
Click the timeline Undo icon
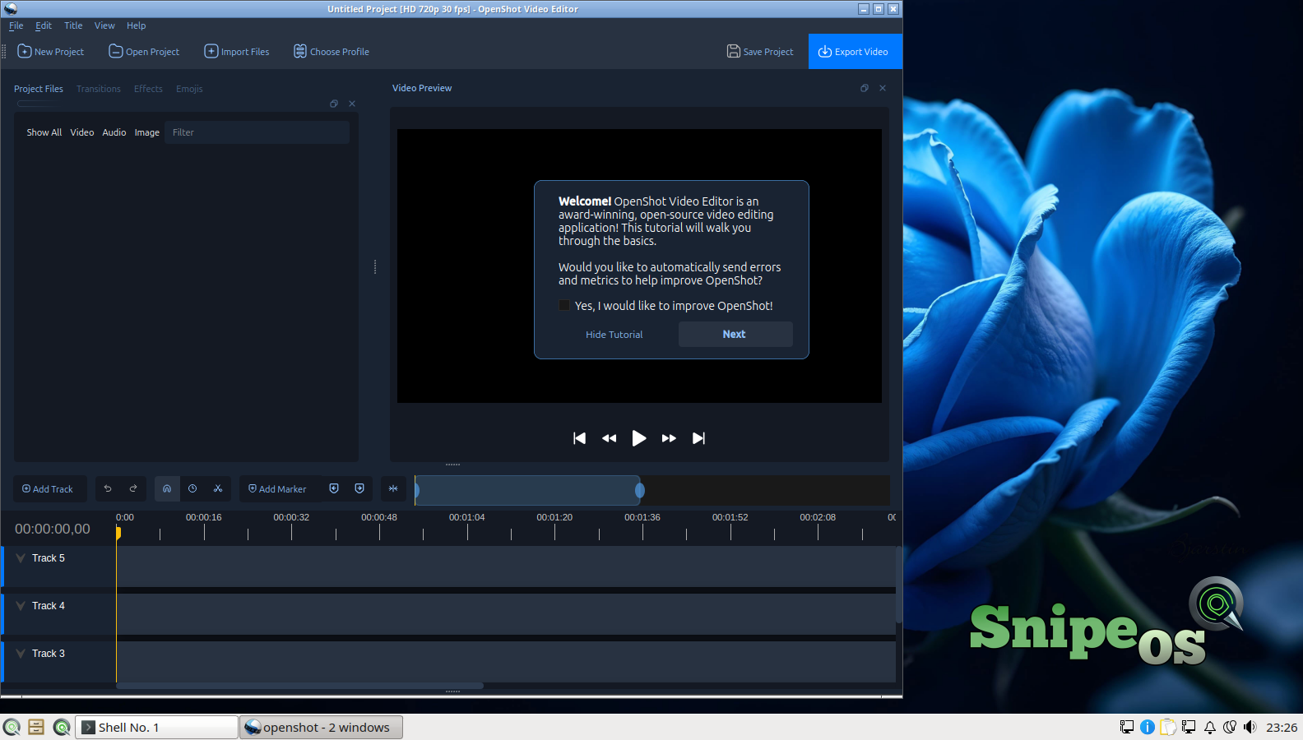(108, 488)
